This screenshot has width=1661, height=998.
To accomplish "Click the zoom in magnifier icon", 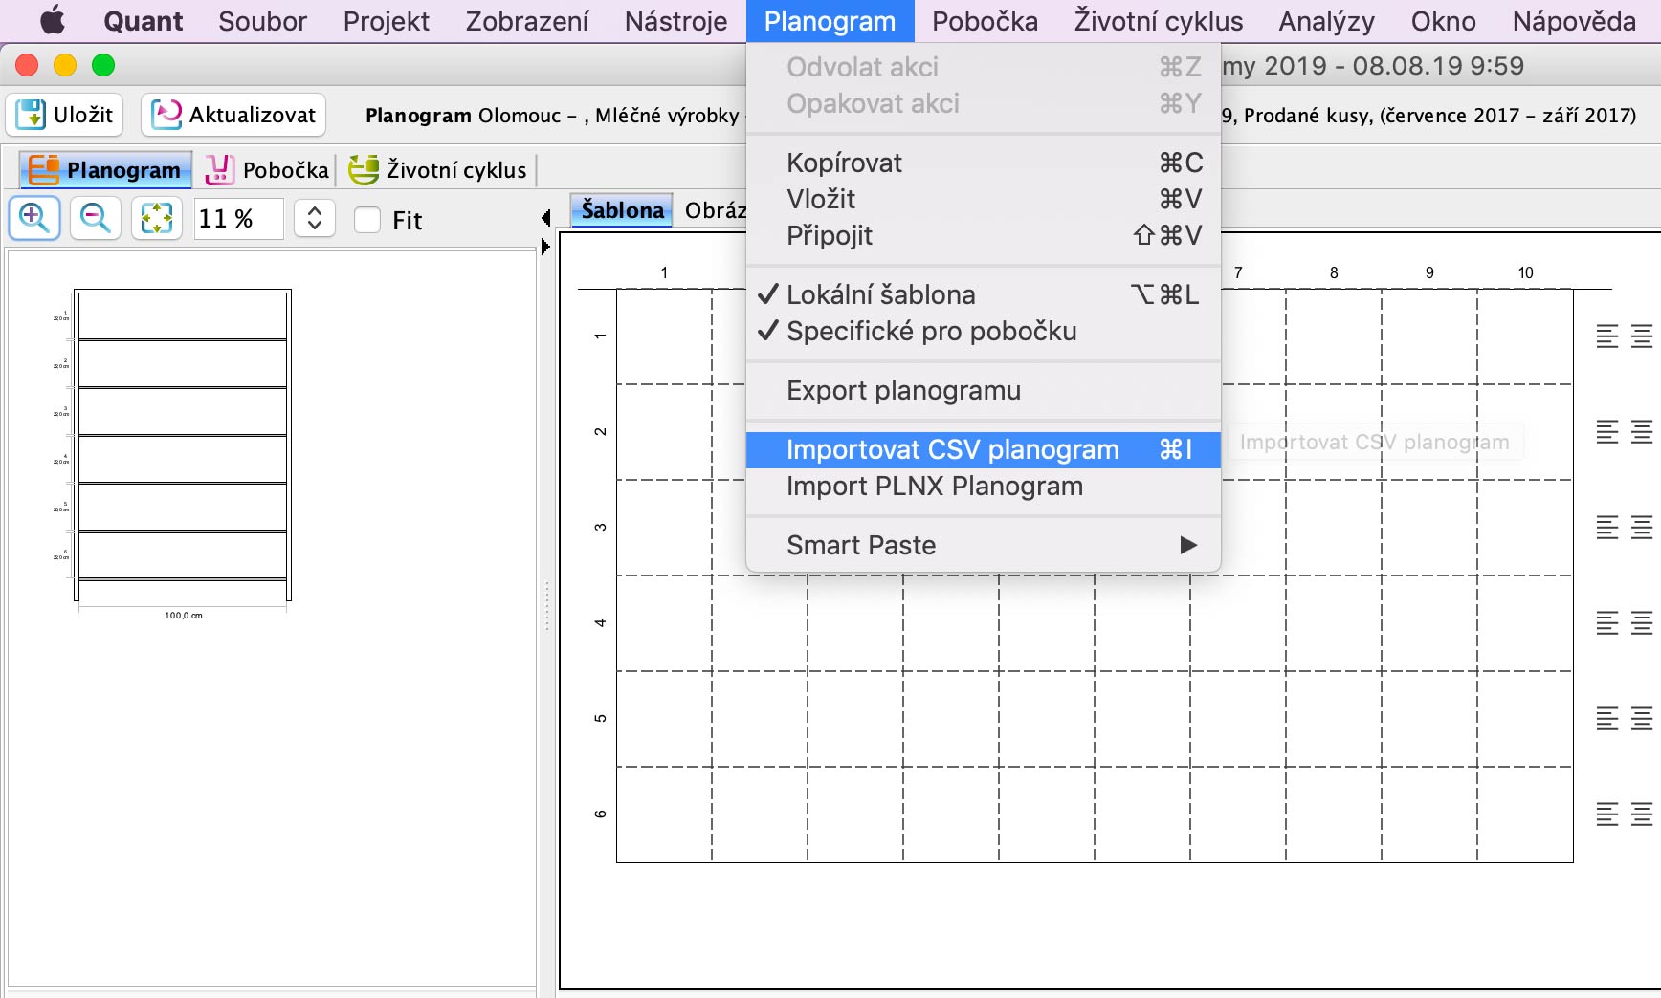I will [x=34, y=219].
